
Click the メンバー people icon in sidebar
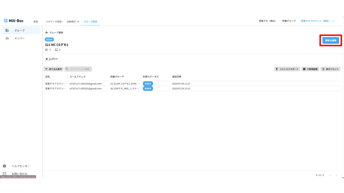pos(7,38)
